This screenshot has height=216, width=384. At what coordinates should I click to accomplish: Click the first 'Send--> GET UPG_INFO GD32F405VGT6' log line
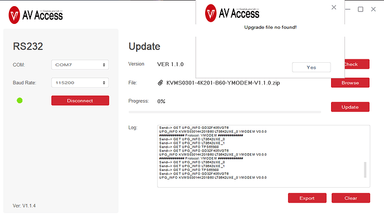pos(194,128)
